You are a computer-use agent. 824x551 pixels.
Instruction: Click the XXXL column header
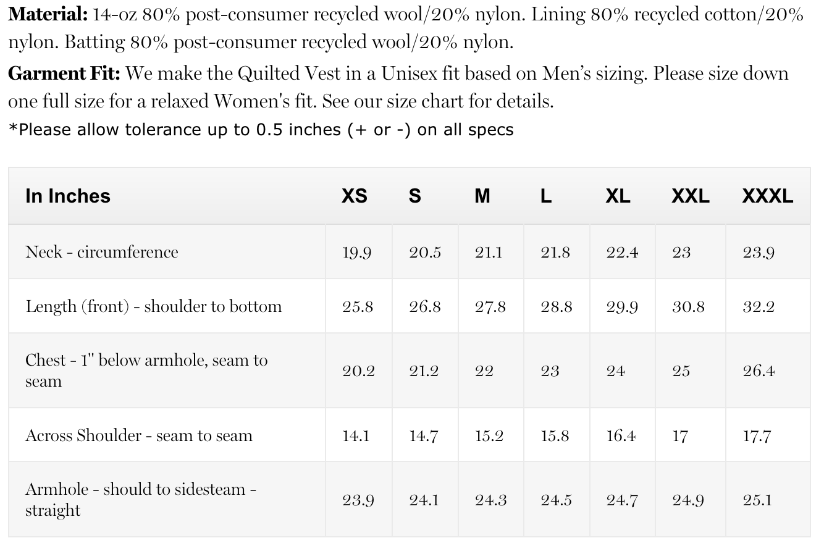pos(767,196)
